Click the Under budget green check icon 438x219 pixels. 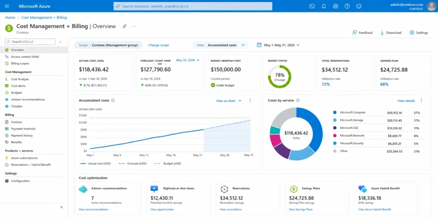(x=213, y=85)
